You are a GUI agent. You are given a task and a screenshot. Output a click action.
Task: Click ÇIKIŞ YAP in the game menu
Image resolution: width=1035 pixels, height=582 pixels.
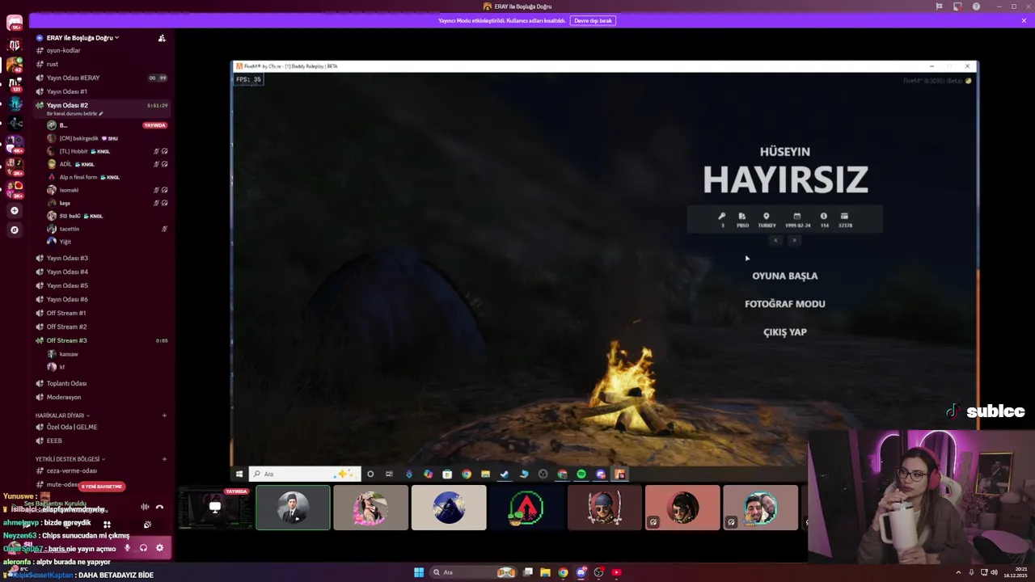[785, 332]
